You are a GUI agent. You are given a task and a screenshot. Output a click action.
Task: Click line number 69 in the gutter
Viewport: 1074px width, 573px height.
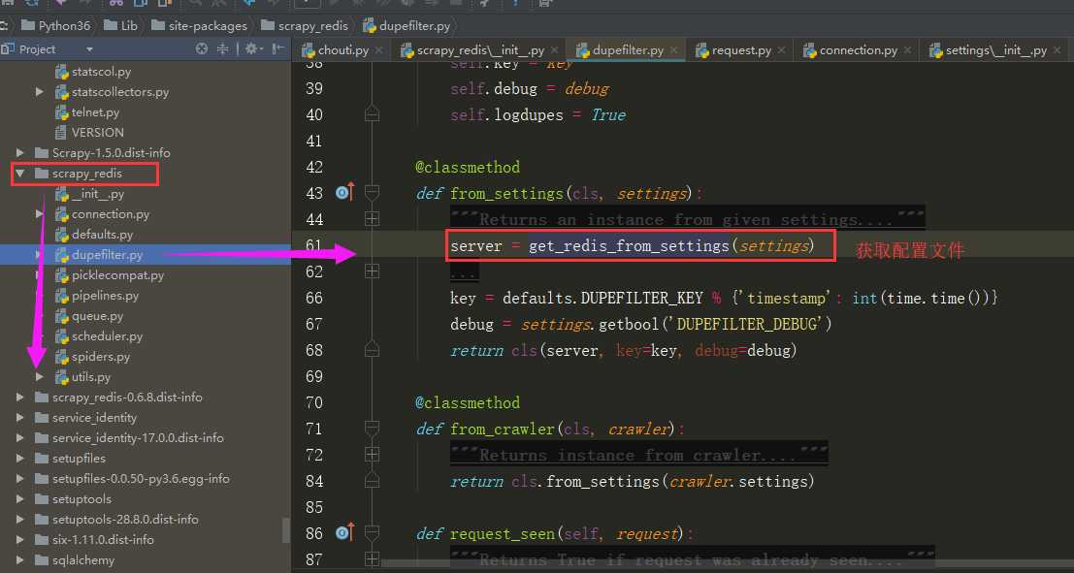tap(313, 376)
